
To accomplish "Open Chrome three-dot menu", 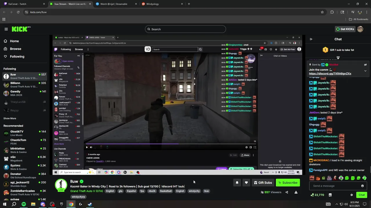I will coord(367,12).
